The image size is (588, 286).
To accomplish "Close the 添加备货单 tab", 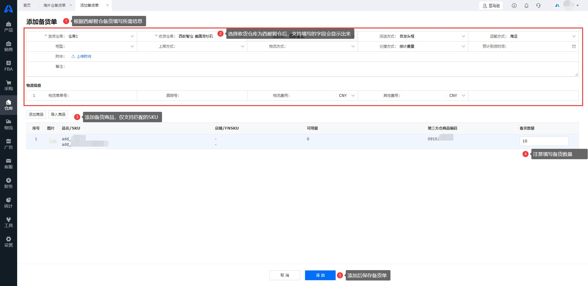I will pyautogui.click(x=107, y=5).
